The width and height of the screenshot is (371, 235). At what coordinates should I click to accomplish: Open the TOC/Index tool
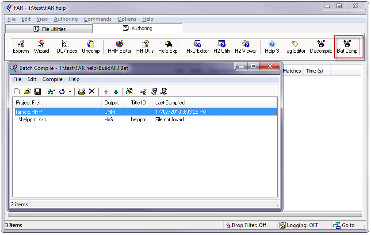click(x=65, y=47)
